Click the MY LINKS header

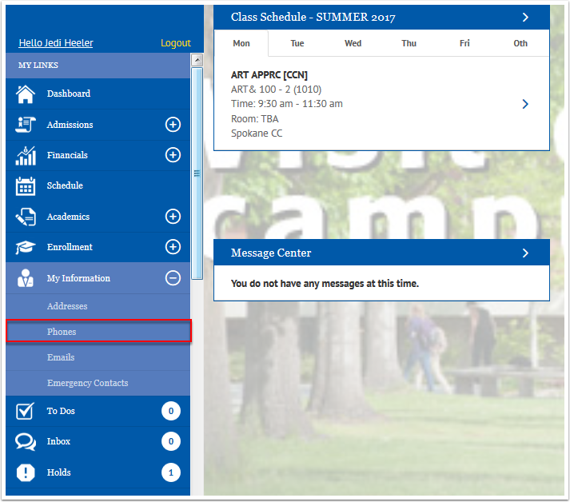(38, 66)
